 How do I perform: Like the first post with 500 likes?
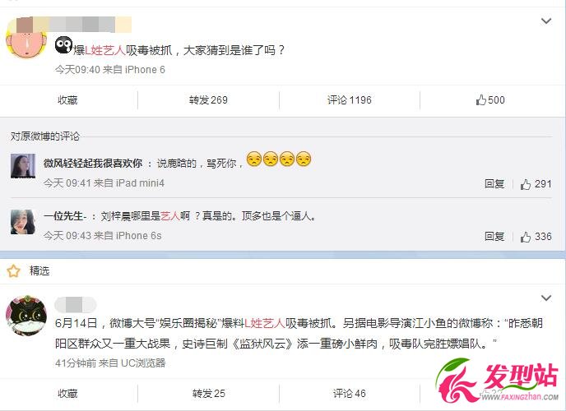pos(490,99)
